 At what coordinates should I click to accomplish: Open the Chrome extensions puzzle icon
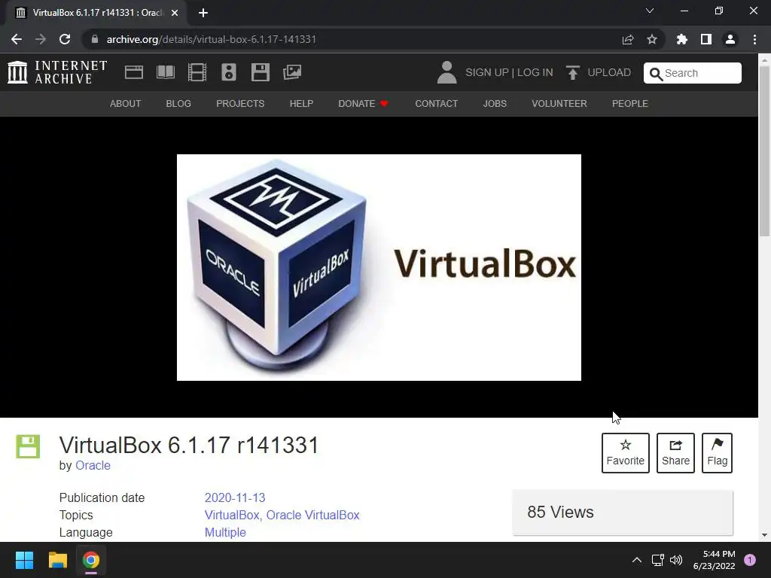(x=682, y=39)
